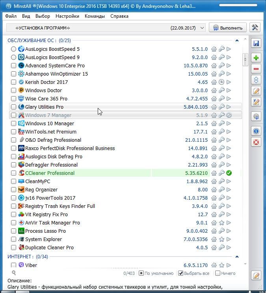
Task: Open the Файл menu
Action: pyautogui.click(x=11, y=16)
